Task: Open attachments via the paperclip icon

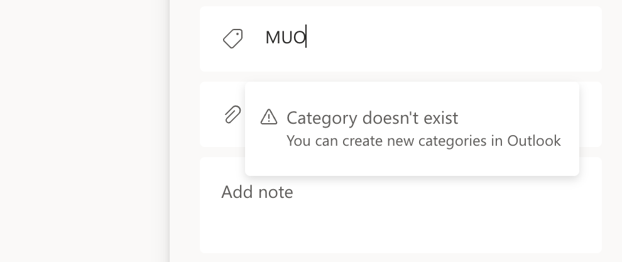Action: [x=232, y=114]
